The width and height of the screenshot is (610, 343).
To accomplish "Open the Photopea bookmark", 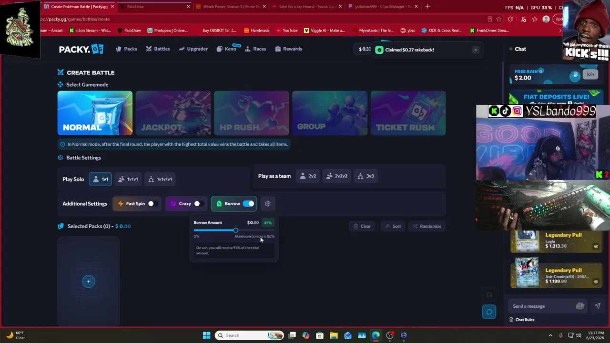I will 167,30.
